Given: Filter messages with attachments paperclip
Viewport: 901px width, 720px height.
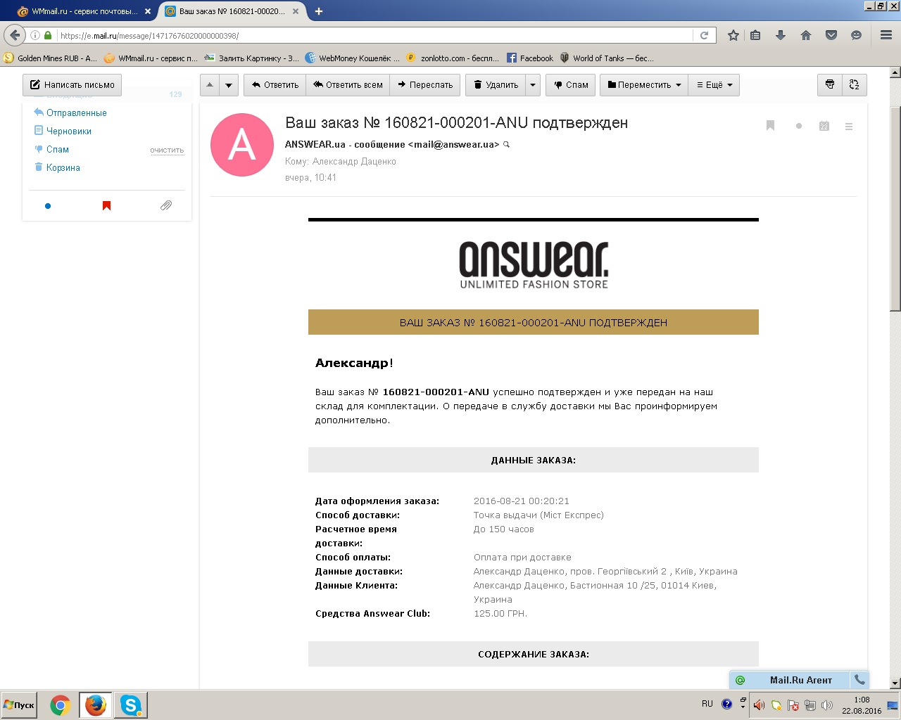Looking at the screenshot, I should pyautogui.click(x=166, y=205).
